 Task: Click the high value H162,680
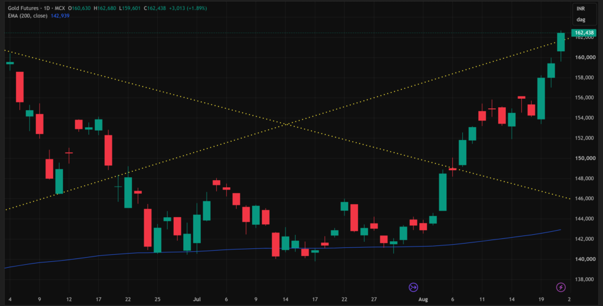pos(106,8)
